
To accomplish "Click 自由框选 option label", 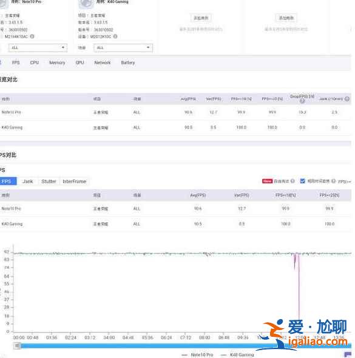I will tap(282, 181).
